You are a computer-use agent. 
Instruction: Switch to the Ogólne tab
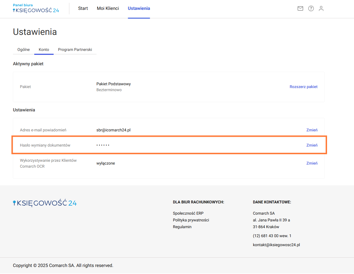[x=24, y=50]
